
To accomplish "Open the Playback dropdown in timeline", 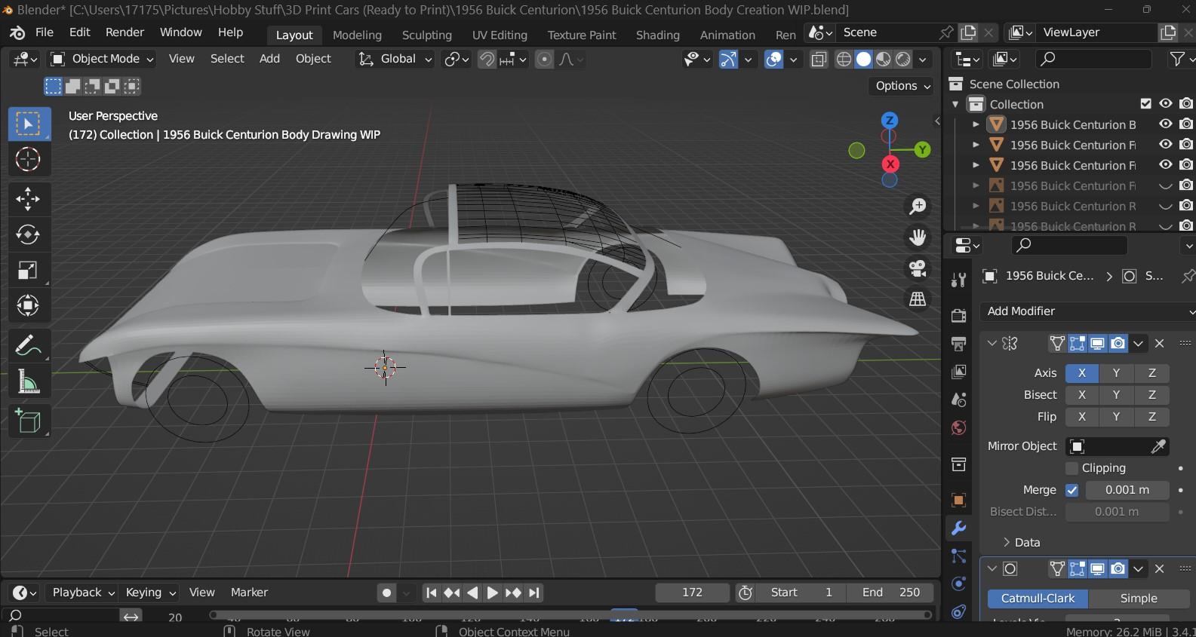I will pos(83,593).
